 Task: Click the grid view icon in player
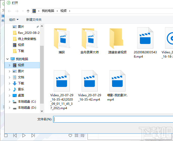pos(76,135)
